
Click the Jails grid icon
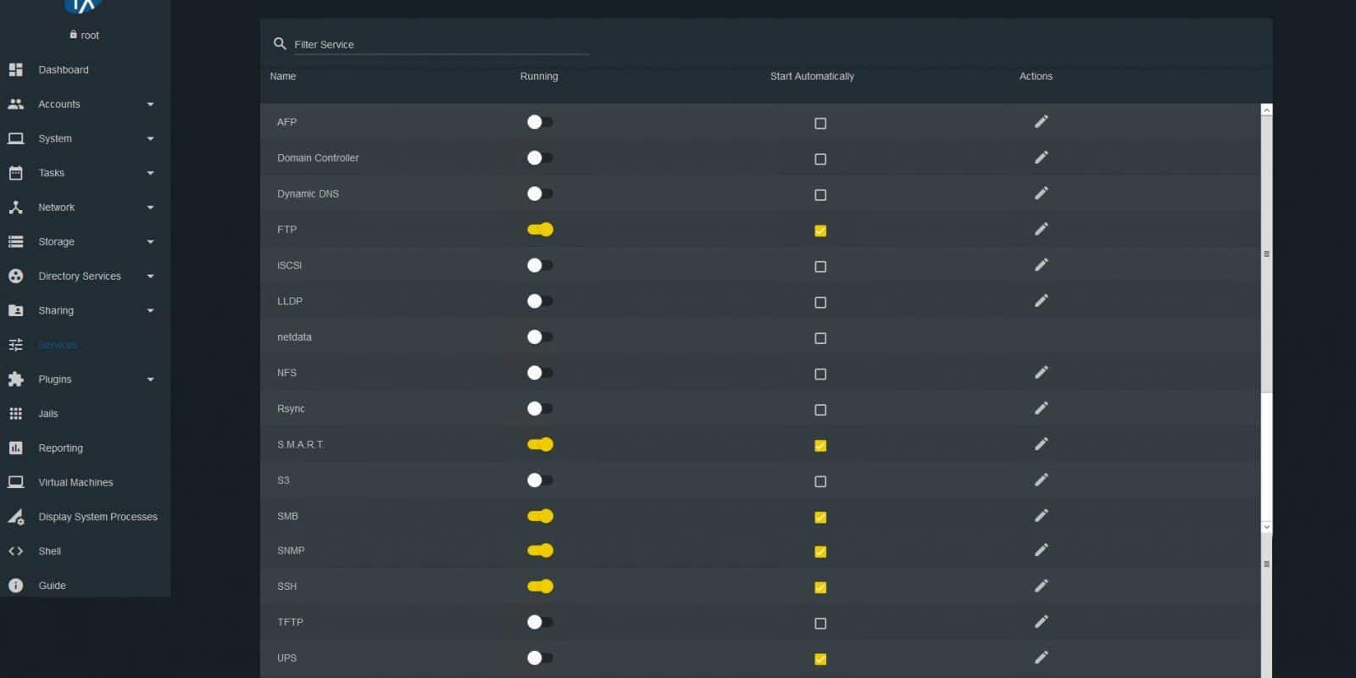click(x=15, y=414)
